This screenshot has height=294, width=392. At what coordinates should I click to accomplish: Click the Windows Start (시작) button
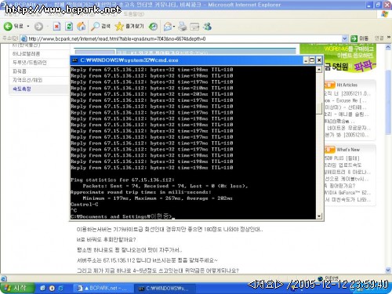pyautogui.click(x=17, y=289)
